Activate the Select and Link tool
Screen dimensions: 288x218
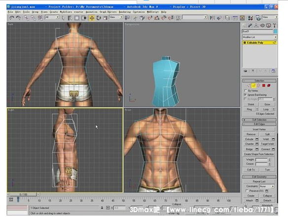point(27,18)
